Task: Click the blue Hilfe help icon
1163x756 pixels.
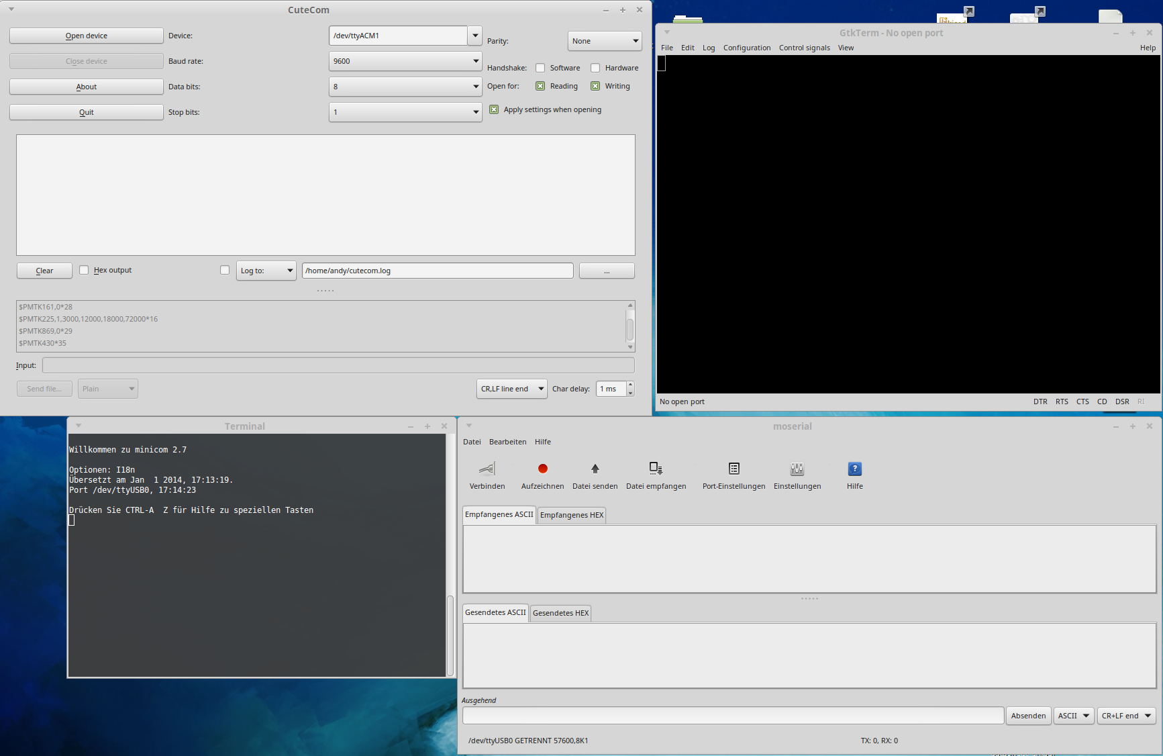Action: (x=854, y=469)
